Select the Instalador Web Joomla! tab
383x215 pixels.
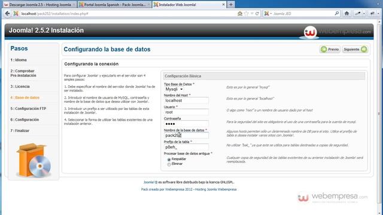[189, 5]
